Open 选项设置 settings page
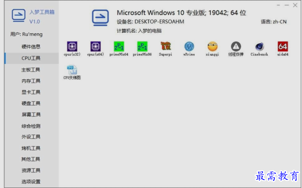302x188 pixels. tap(31, 182)
